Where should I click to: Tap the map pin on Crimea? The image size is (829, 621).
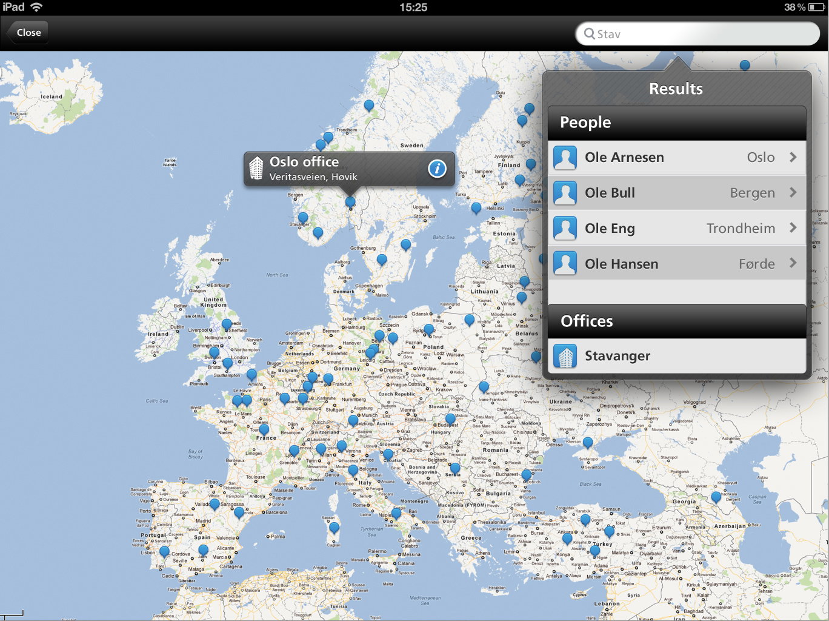pyautogui.click(x=588, y=443)
